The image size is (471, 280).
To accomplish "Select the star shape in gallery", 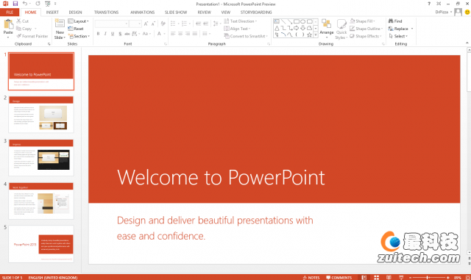I will tap(309, 35).
